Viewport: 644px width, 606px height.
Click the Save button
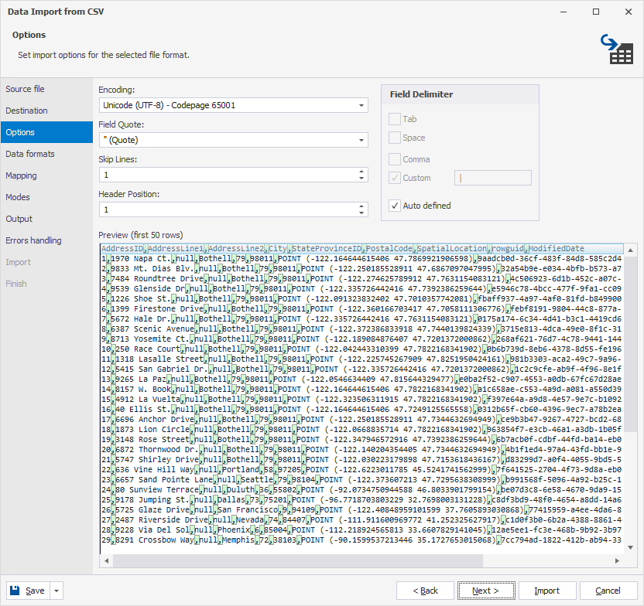point(29,591)
